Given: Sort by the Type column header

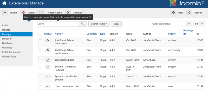Looking at the screenshot, I should coord(102,34).
